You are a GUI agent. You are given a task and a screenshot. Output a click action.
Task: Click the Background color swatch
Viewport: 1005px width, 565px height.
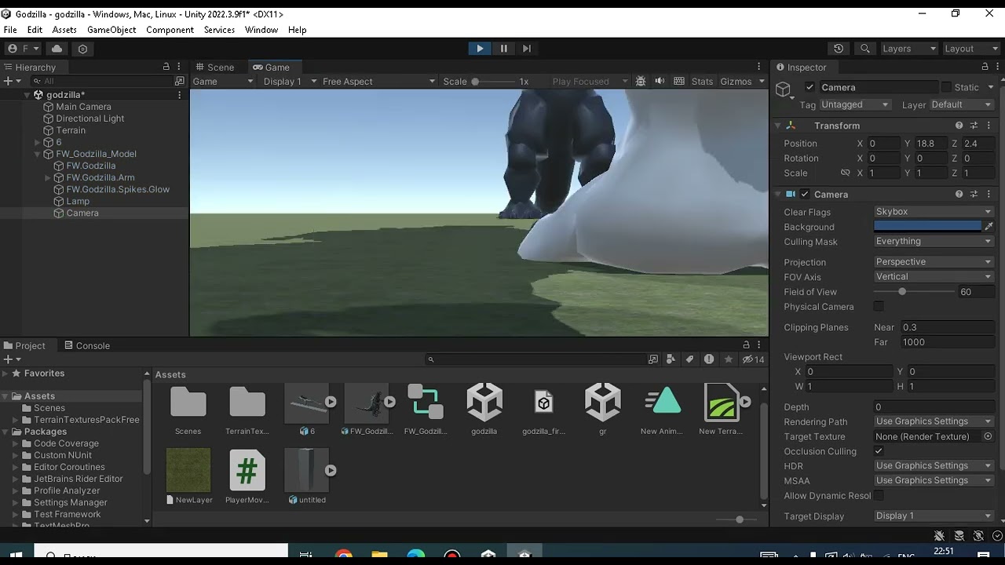(927, 227)
